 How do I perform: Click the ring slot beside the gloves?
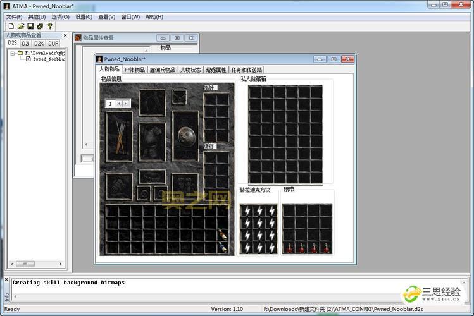144,193
